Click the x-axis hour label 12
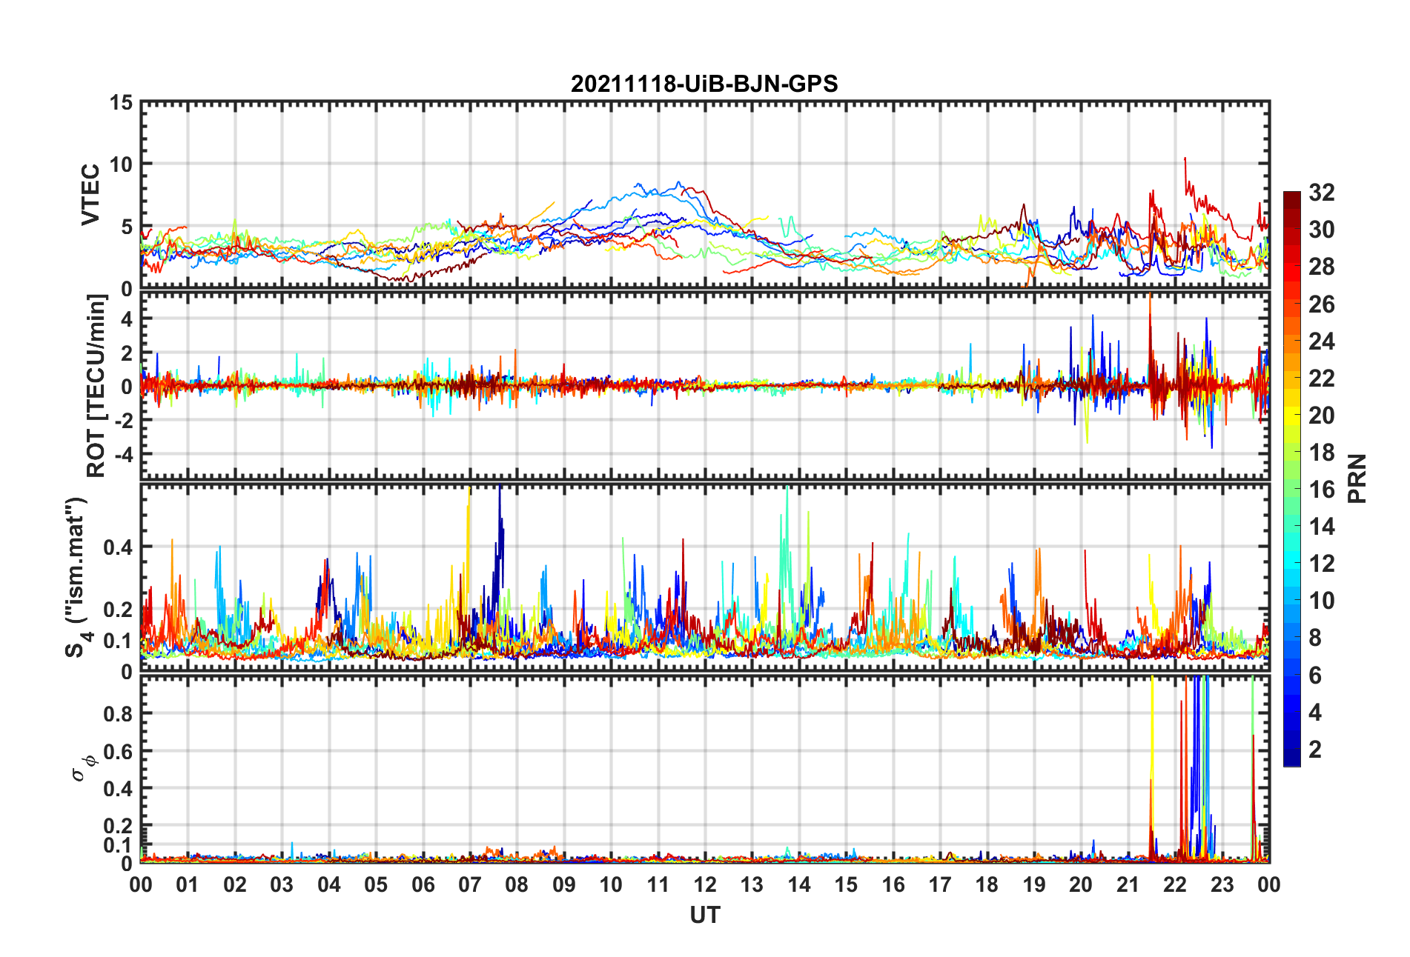 coord(705,884)
